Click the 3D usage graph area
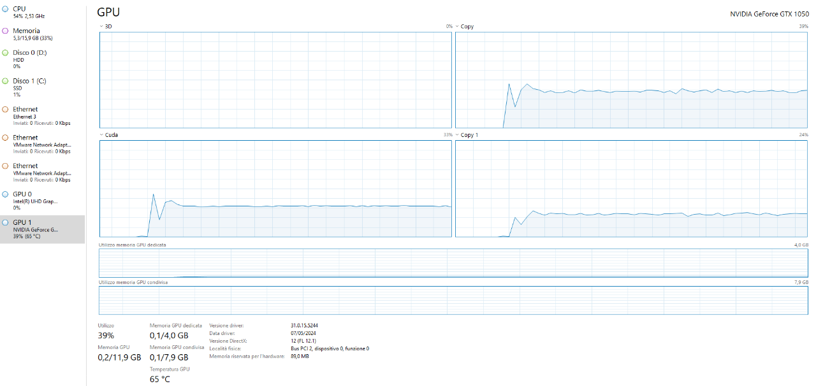 [x=275, y=80]
